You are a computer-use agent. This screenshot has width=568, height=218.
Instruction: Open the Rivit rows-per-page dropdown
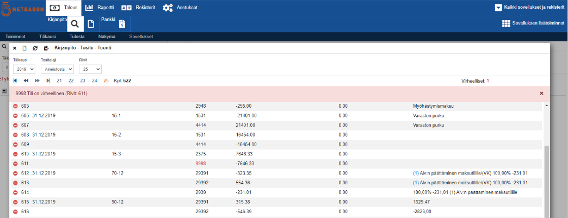(90, 69)
